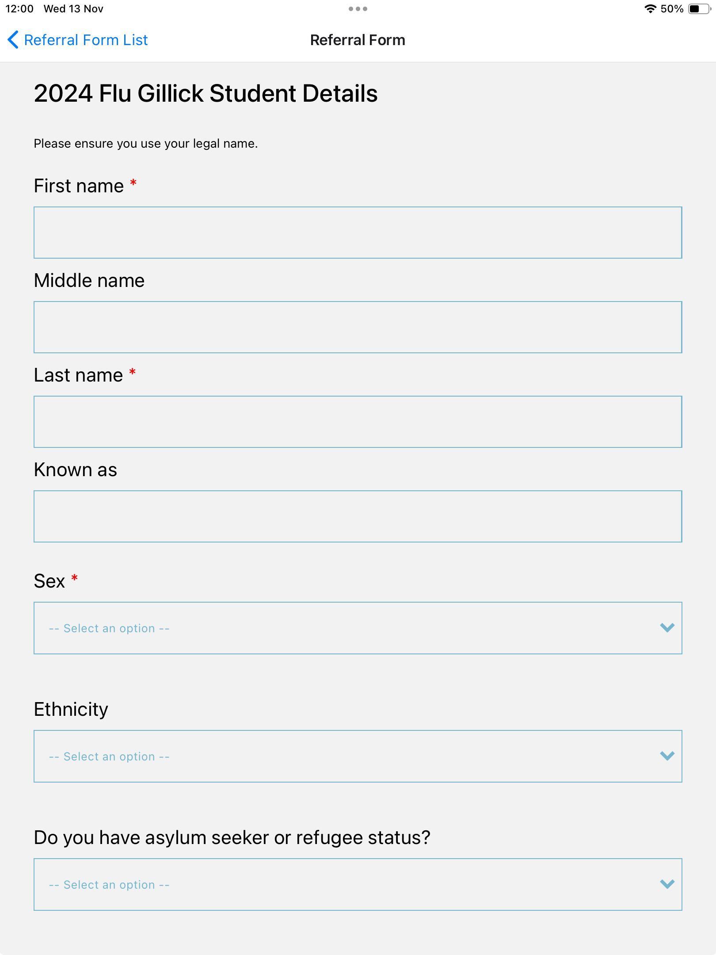Tap the back chevron arrow icon

click(13, 40)
